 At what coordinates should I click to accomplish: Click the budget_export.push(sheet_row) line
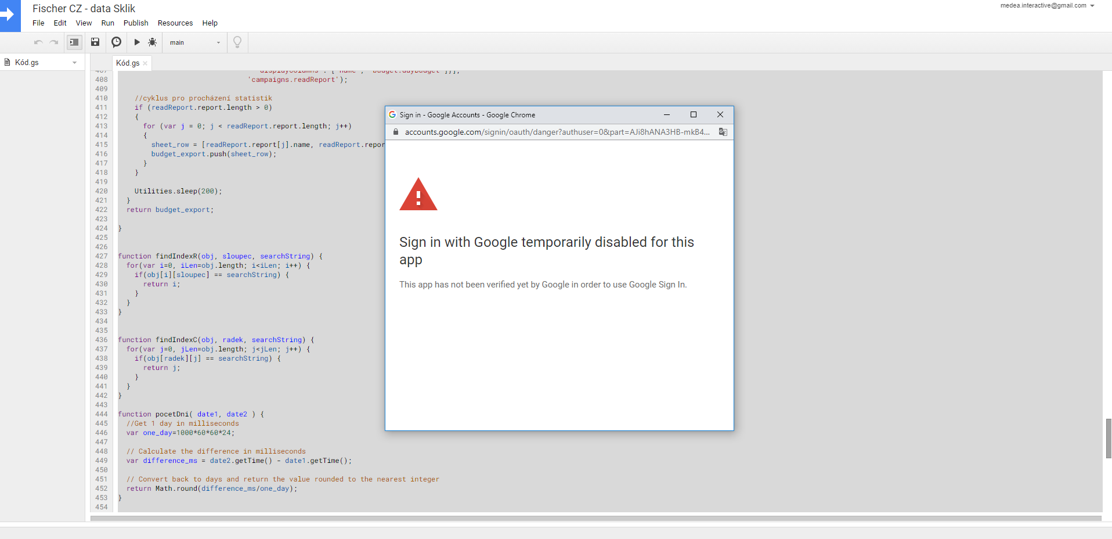[214, 154]
